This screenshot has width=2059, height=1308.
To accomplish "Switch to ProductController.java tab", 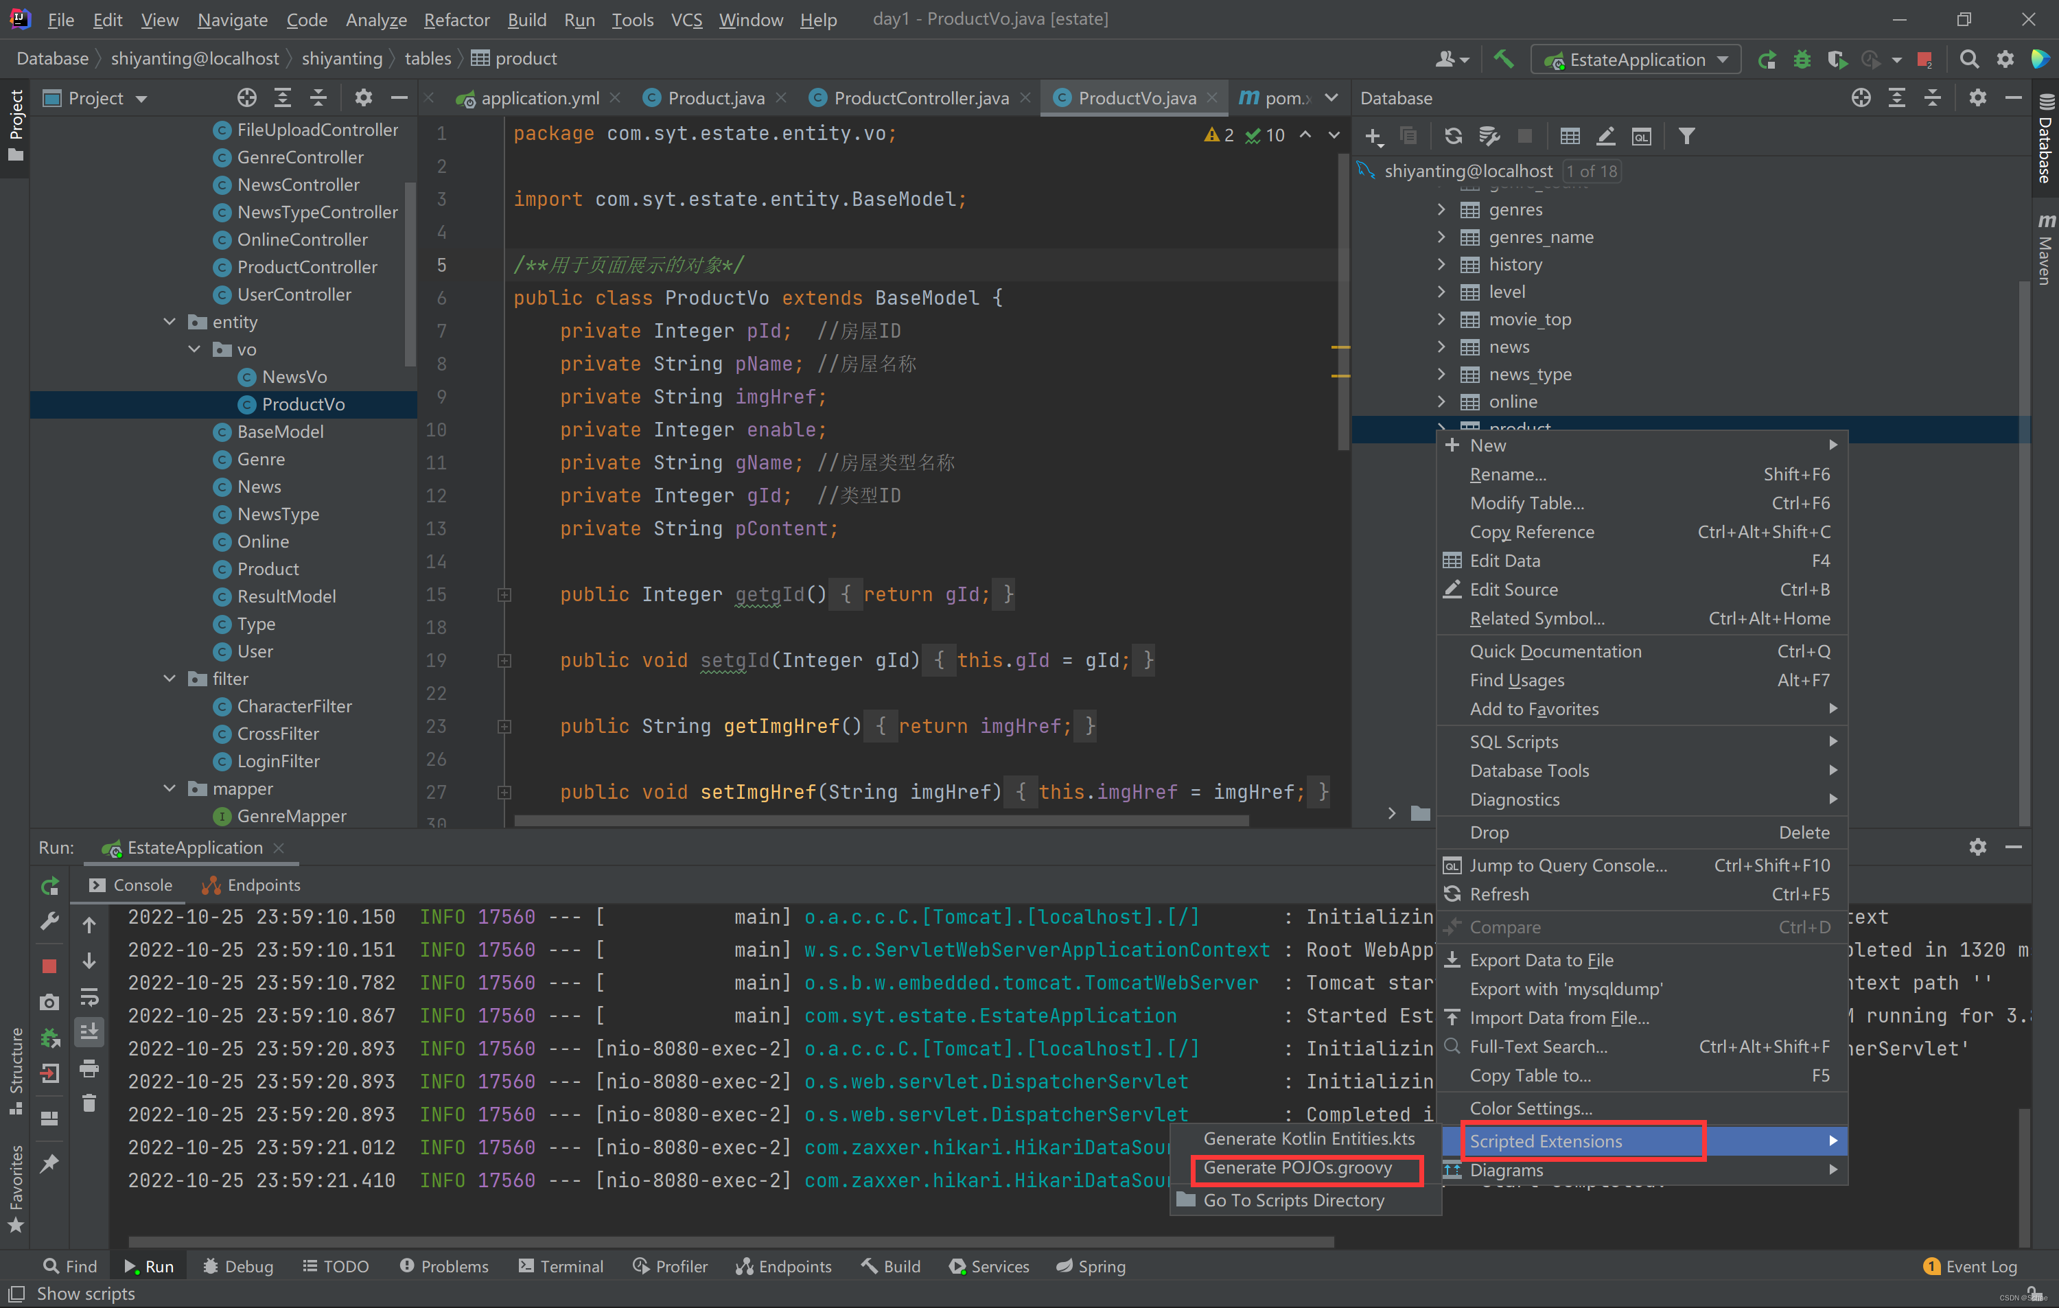I will pos(920,98).
